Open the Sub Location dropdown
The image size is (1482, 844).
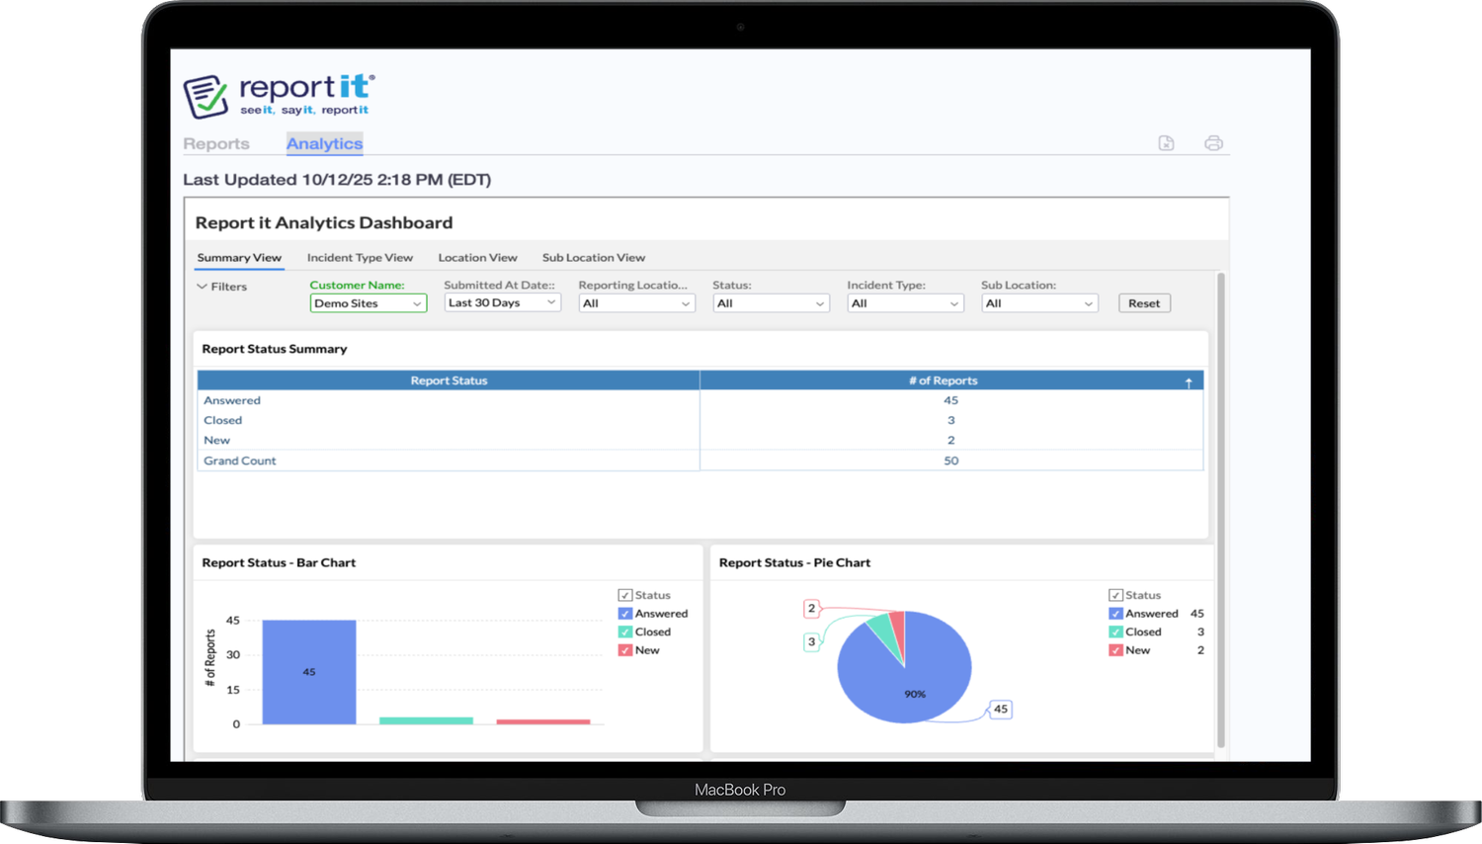click(1039, 303)
